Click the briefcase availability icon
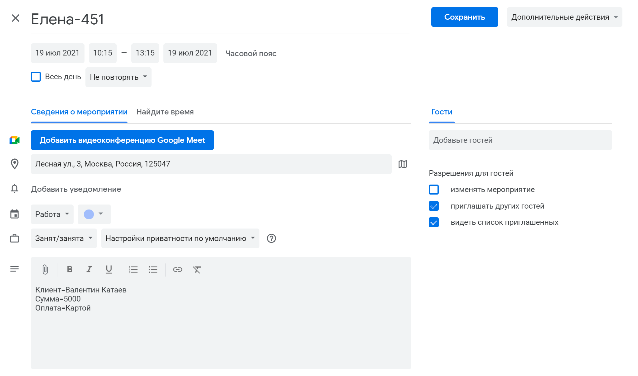This screenshot has width=638, height=376. [x=15, y=239]
